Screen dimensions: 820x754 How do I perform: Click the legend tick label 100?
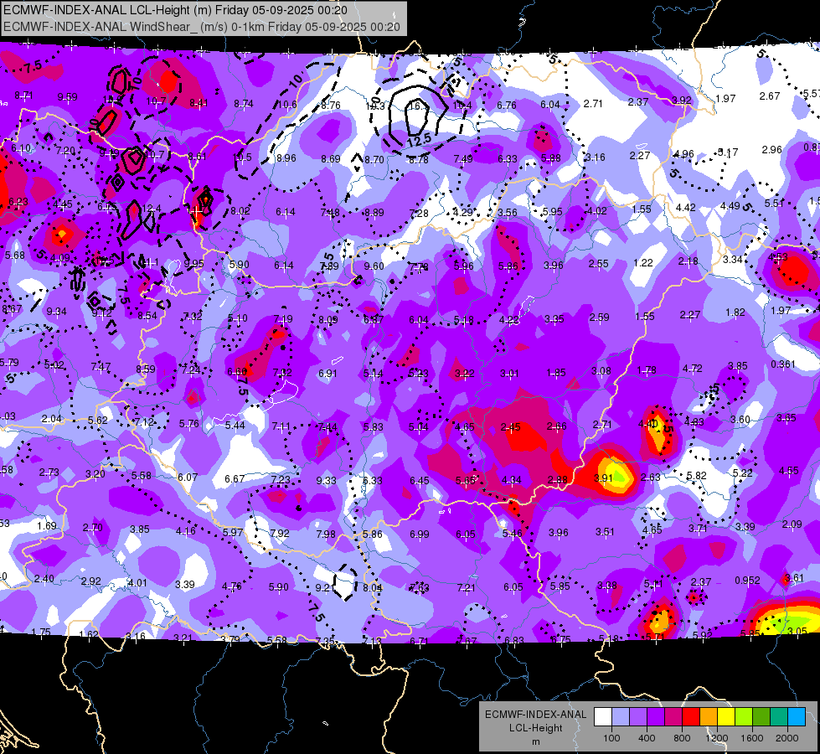pos(612,738)
